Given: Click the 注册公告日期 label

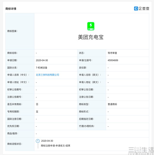Looking at the screenshot, I should [x=86, y=97].
